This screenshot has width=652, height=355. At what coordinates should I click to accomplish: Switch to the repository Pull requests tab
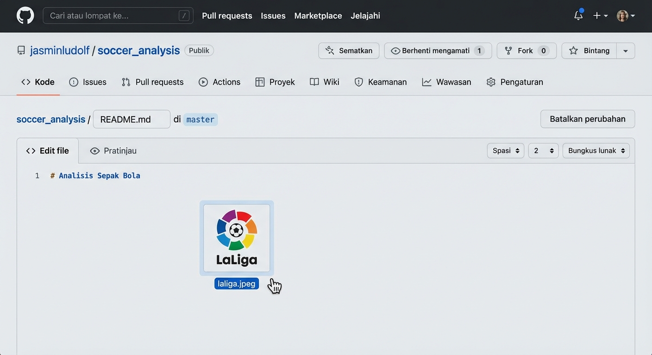[x=152, y=82]
